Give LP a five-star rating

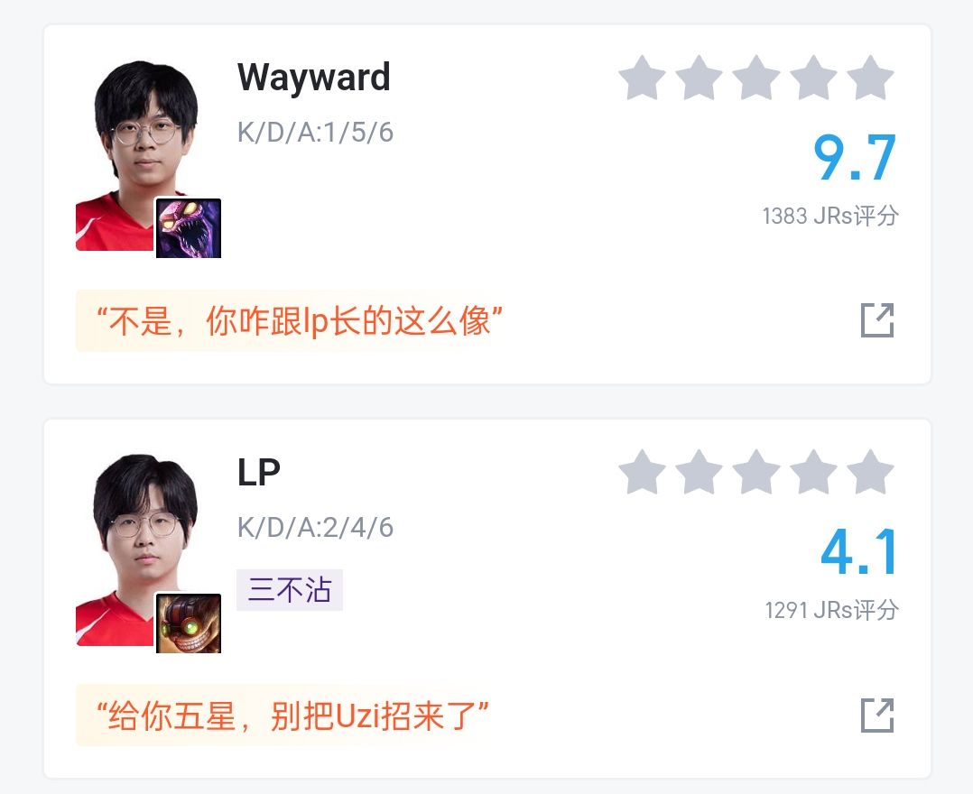point(871,473)
